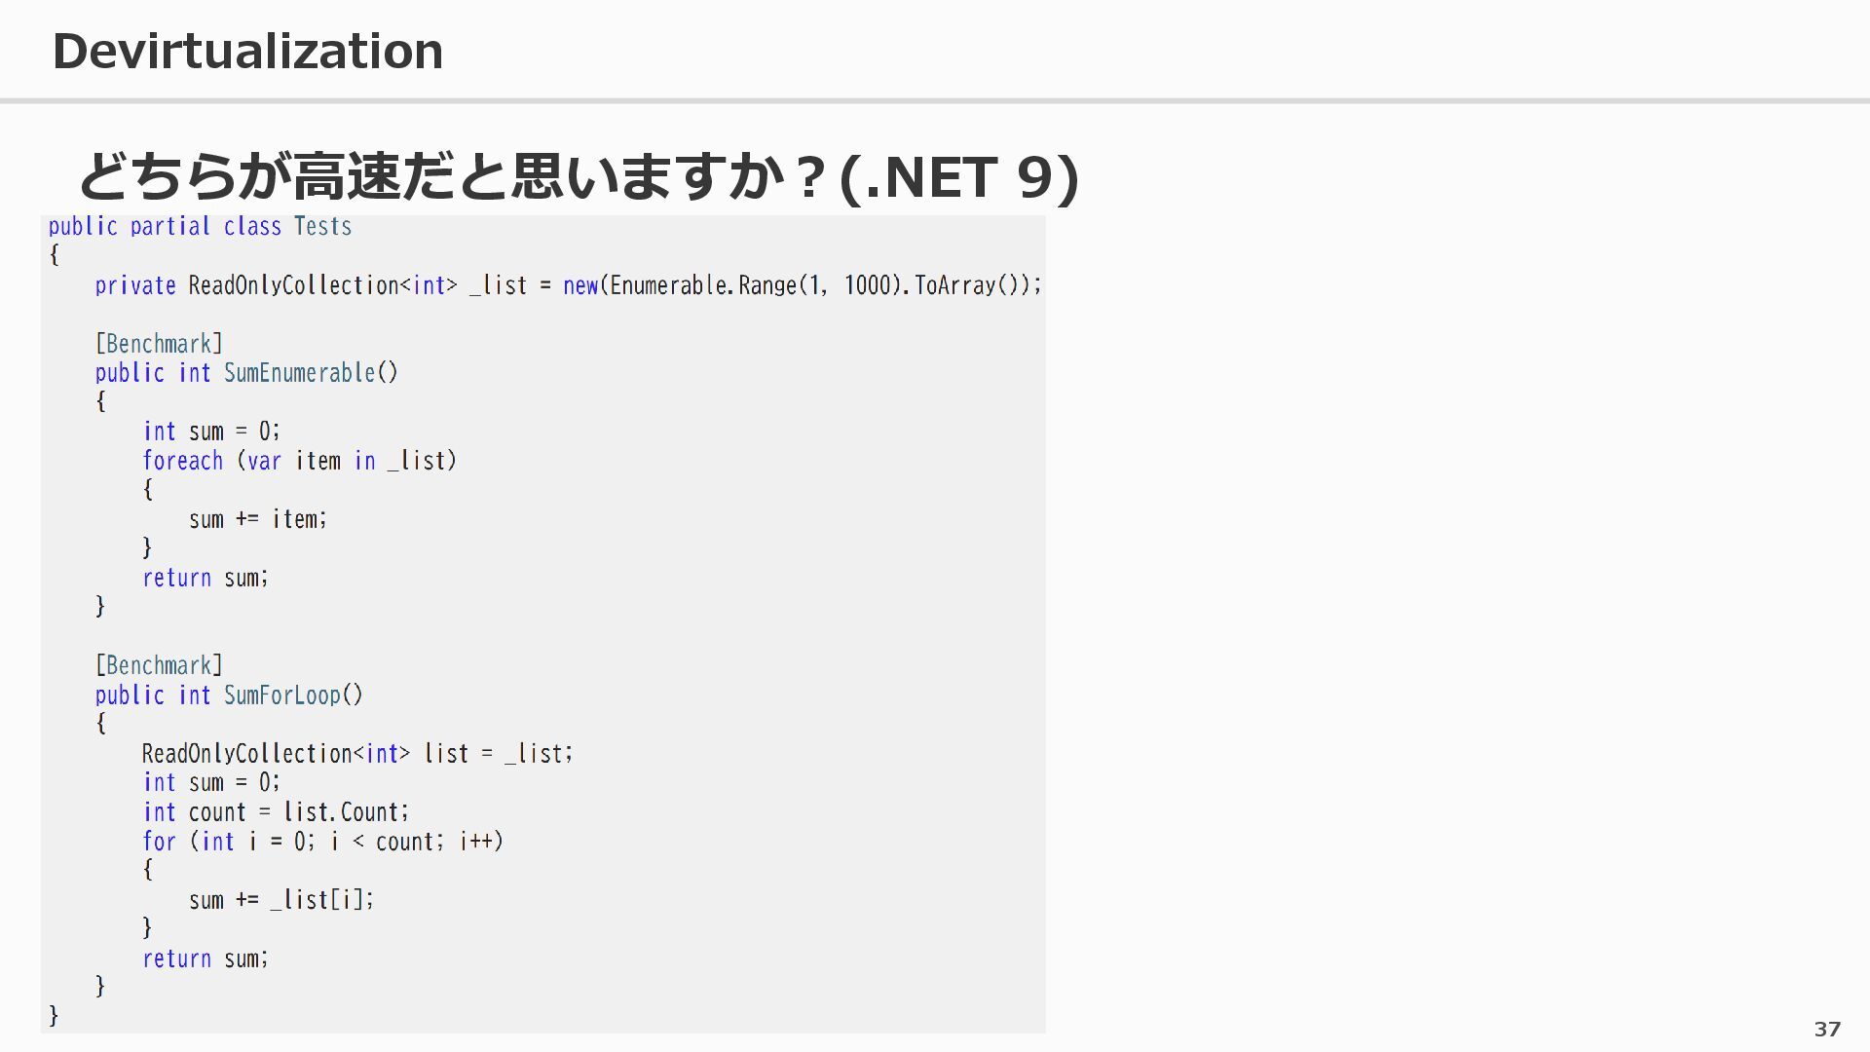Click the ReadOnlyCollection _list field declaration
This screenshot has height=1052, width=1870.
(568, 285)
